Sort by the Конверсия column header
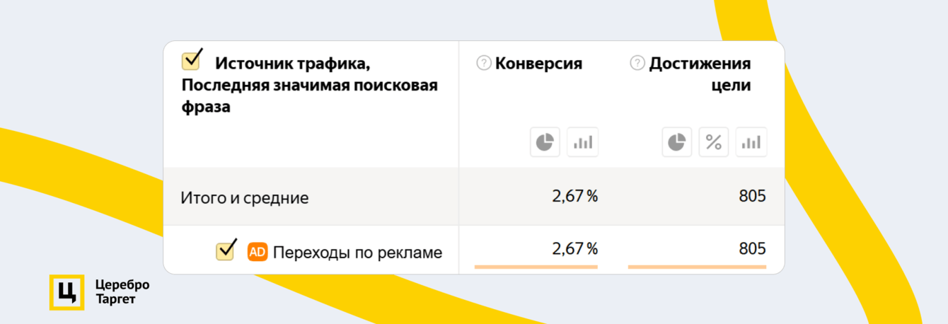The image size is (948, 324). 538,64
